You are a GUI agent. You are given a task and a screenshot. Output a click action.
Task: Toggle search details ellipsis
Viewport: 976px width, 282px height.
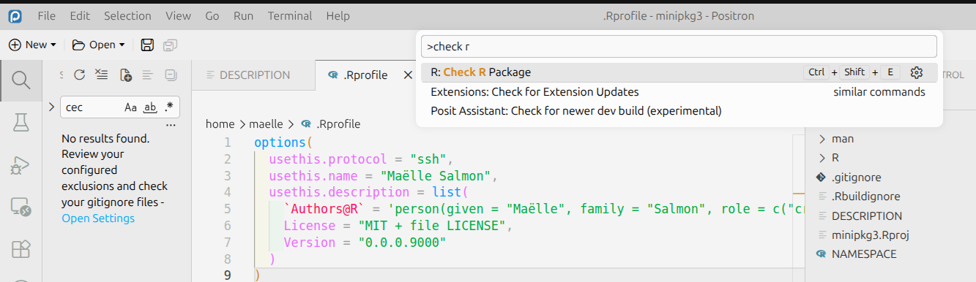point(171,126)
